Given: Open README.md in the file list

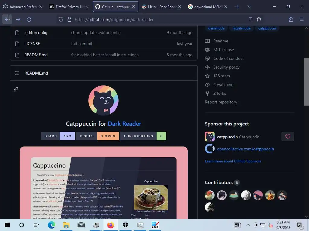Looking at the screenshot, I should click(x=36, y=55).
